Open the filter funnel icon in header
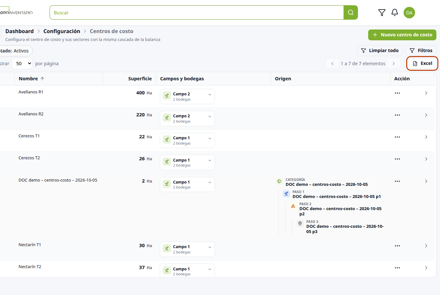The height and width of the screenshot is (295, 440). 382,13
